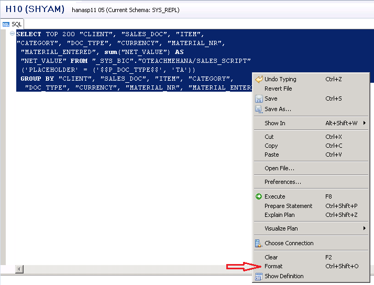The width and height of the screenshot is (374, 285).
Task: Click the H10 (SHYAM) system title
Action: click(35, 9)
